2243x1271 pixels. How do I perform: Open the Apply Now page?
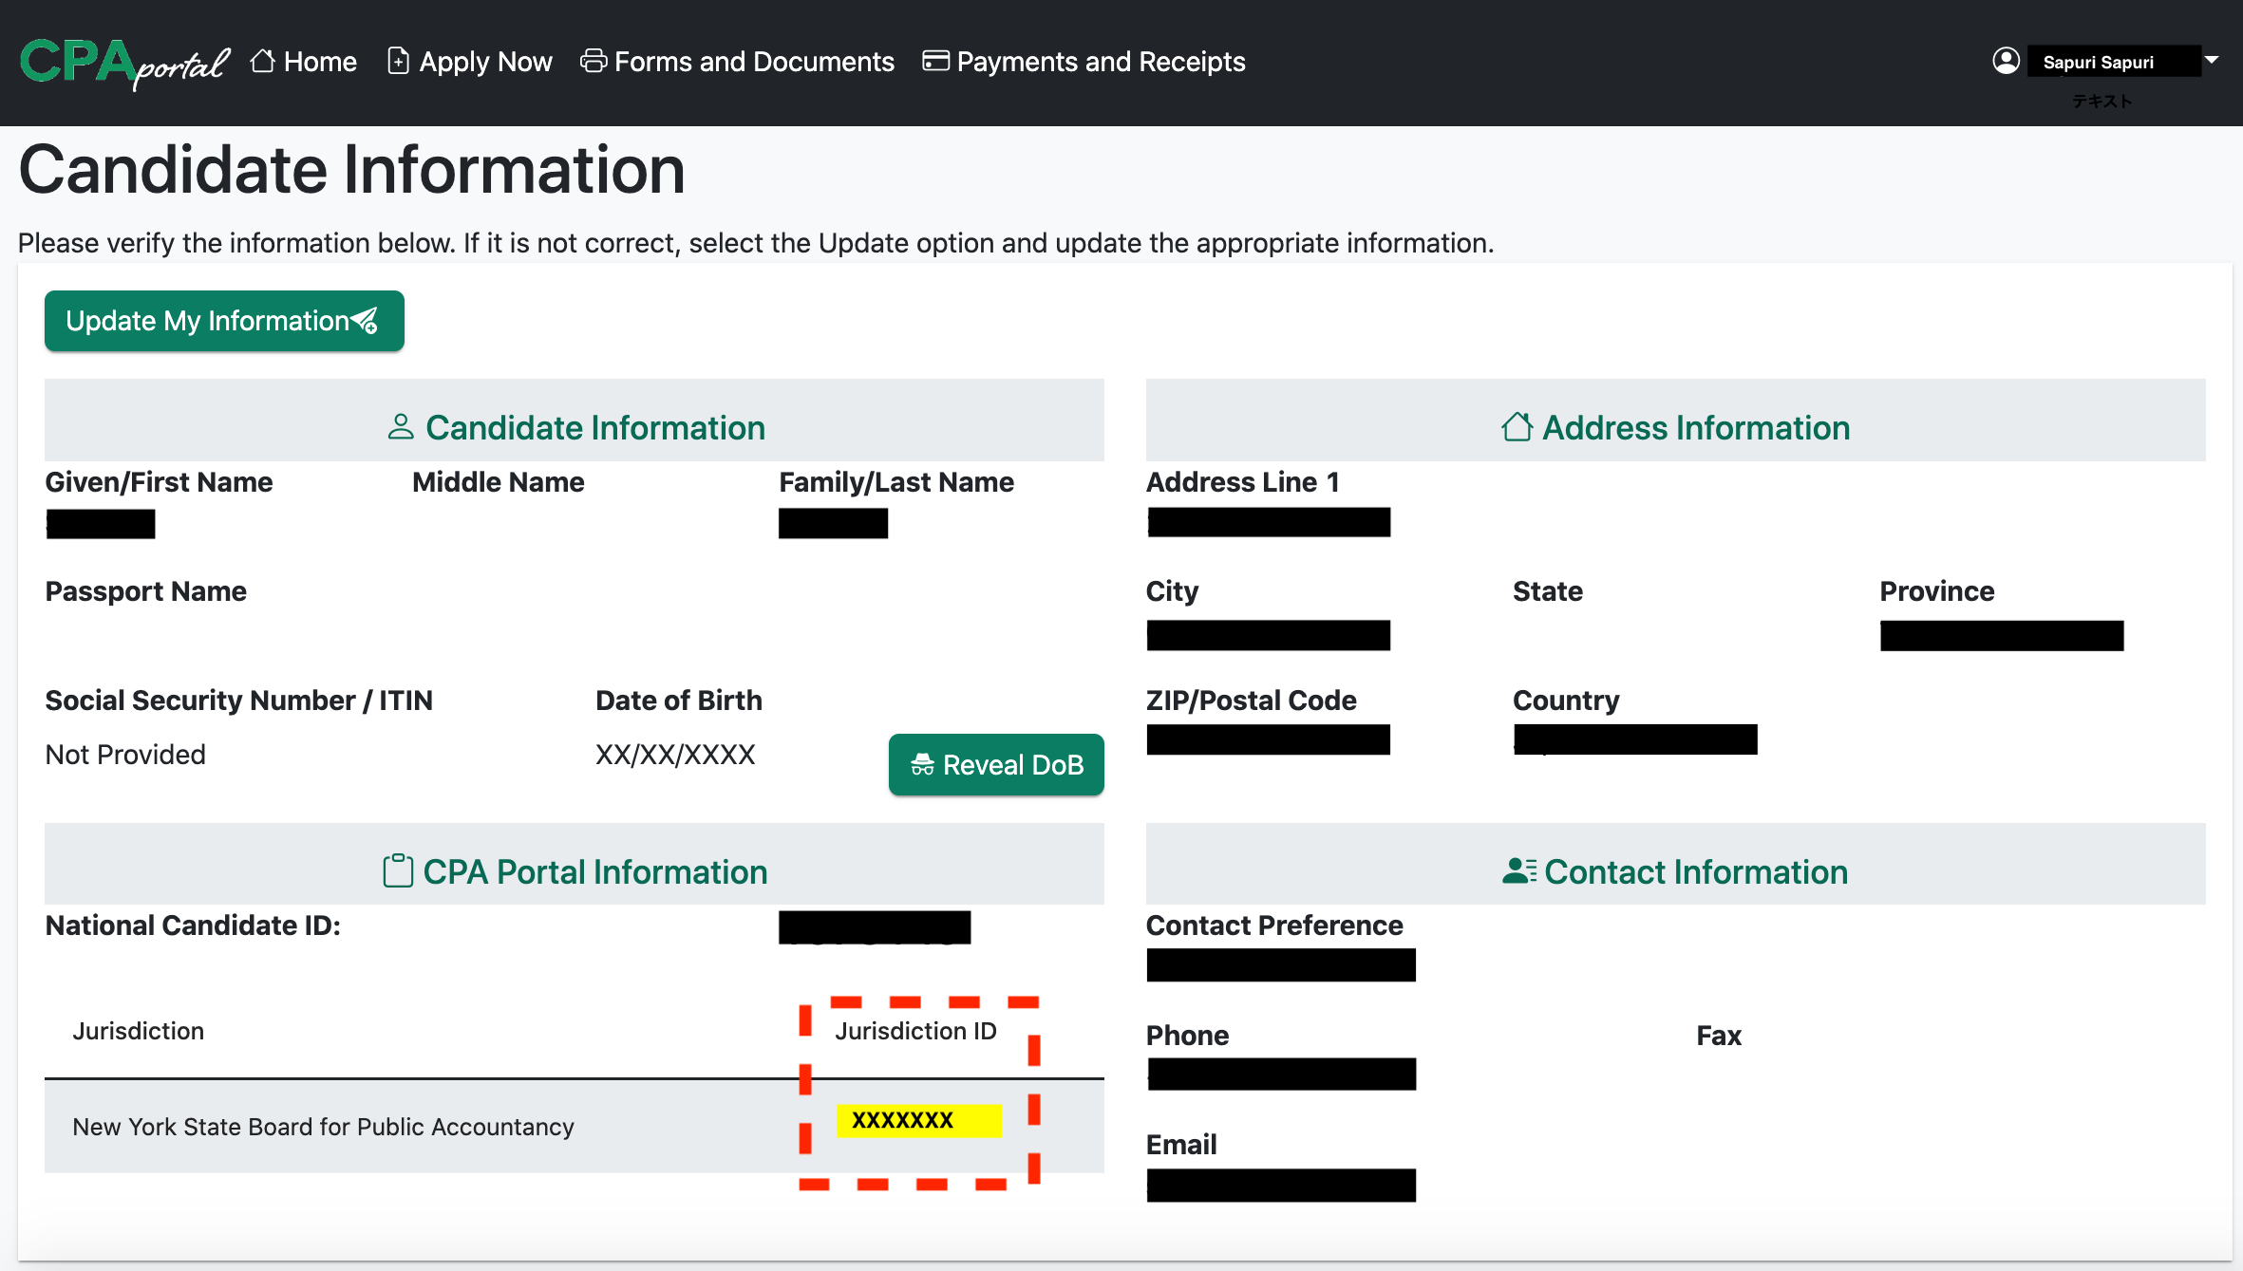click(485, 63)
